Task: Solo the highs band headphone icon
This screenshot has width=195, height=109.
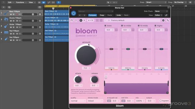Action: click(x=166, y=30)
